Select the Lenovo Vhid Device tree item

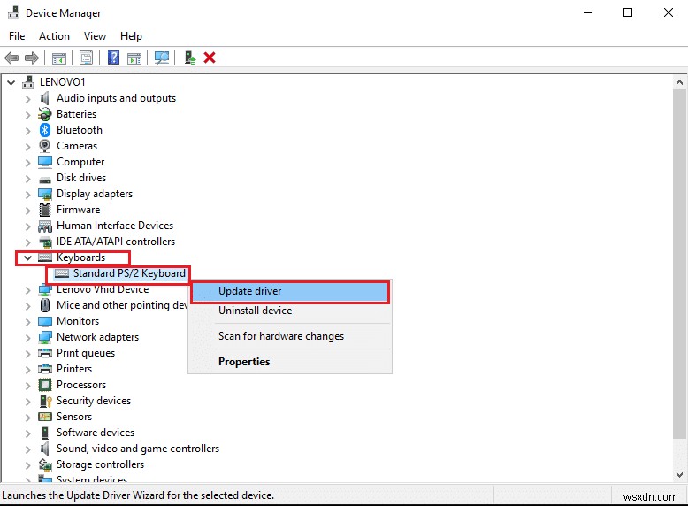[x=103, y=289]
